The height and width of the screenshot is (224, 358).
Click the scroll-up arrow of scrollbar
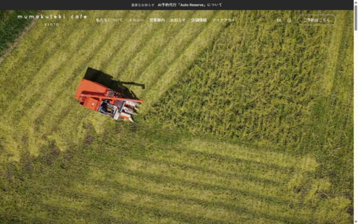356,2
